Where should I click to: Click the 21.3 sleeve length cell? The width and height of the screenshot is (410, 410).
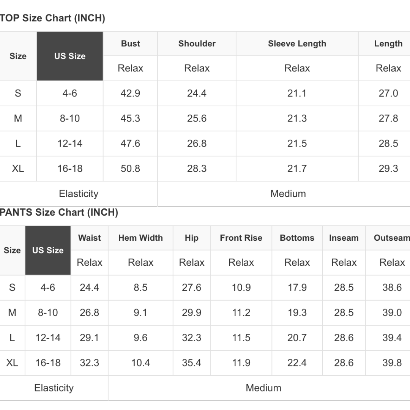[x=297, y=118]
